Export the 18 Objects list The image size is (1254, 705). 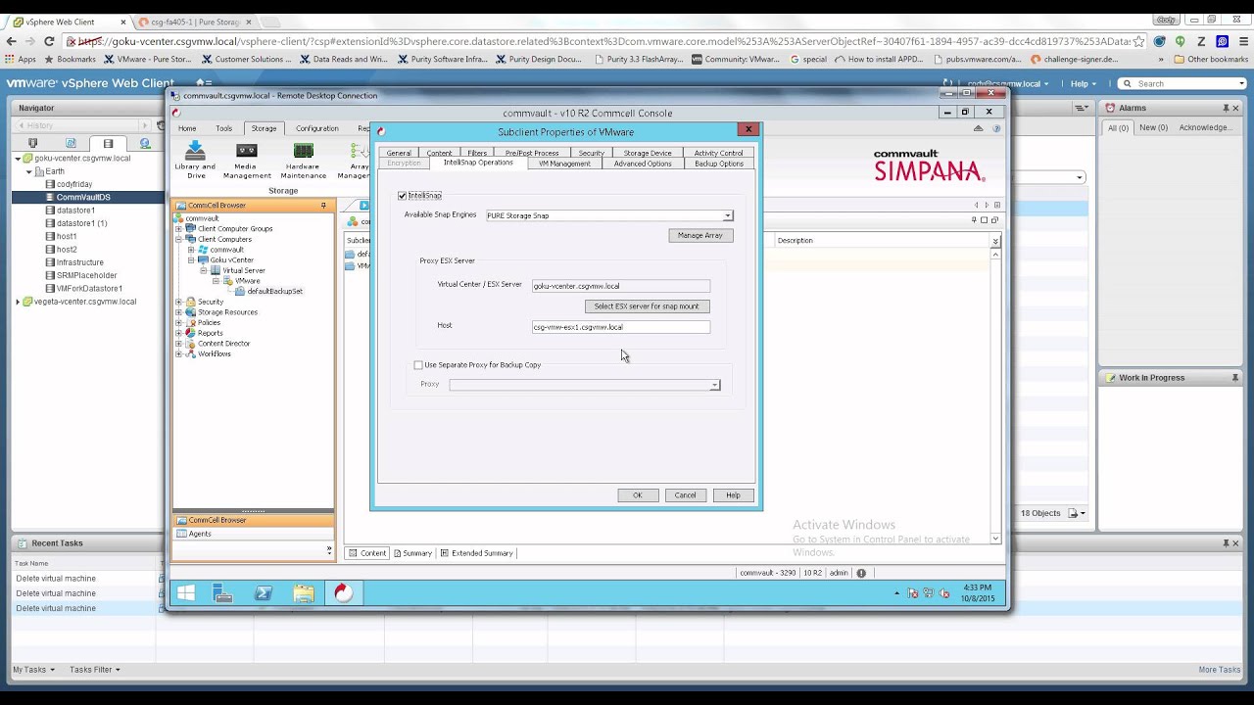click(1076, 513)
